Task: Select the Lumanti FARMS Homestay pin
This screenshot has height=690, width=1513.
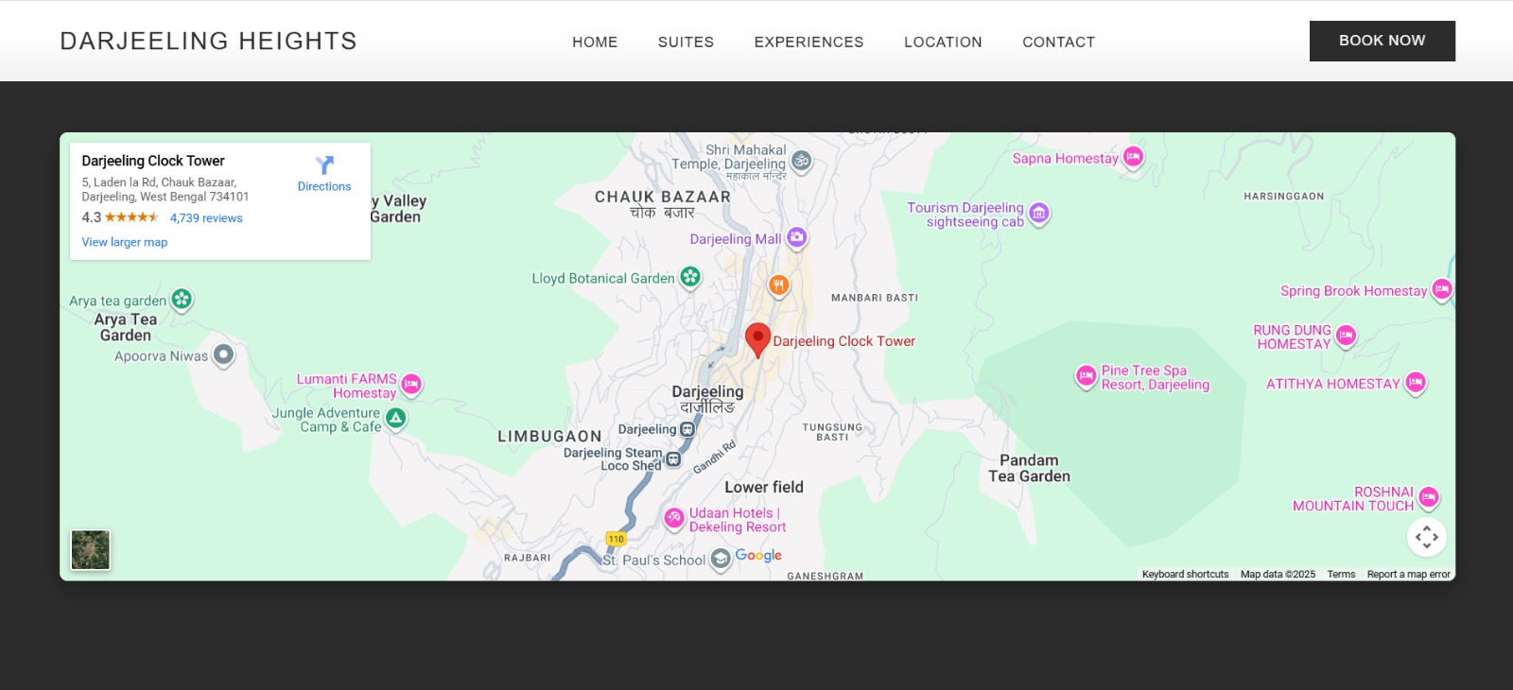Action: click(410, 386)
